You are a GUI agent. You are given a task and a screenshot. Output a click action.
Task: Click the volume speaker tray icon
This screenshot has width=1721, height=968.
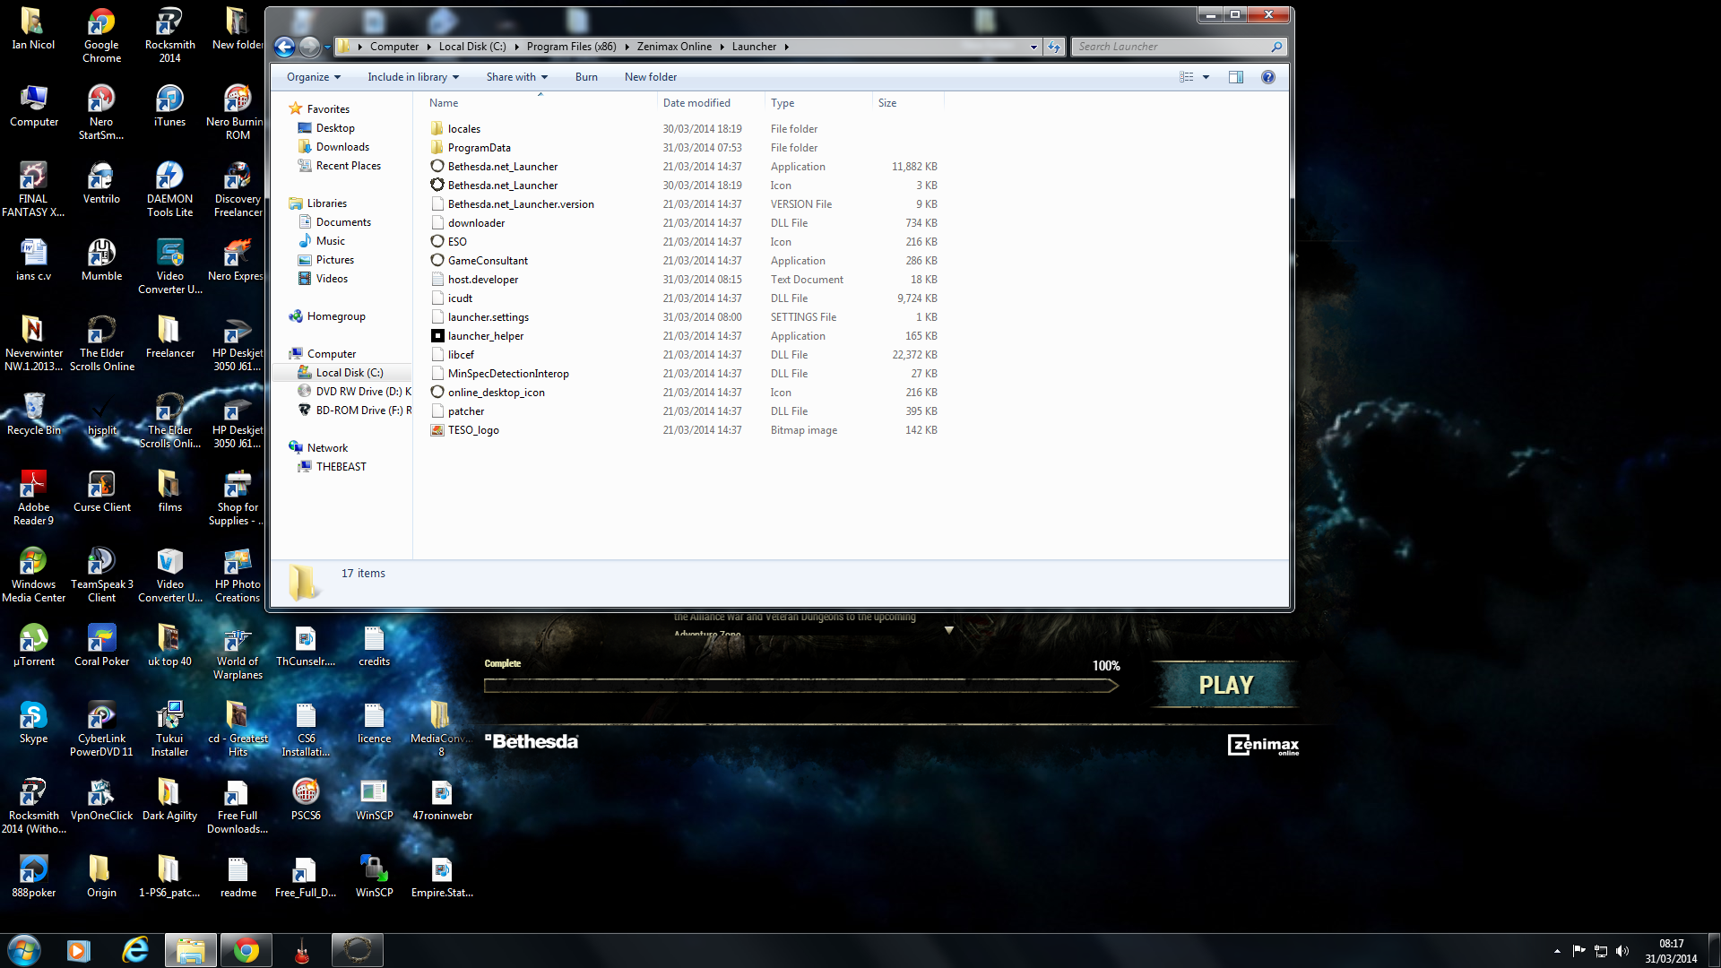point(1622,951)
